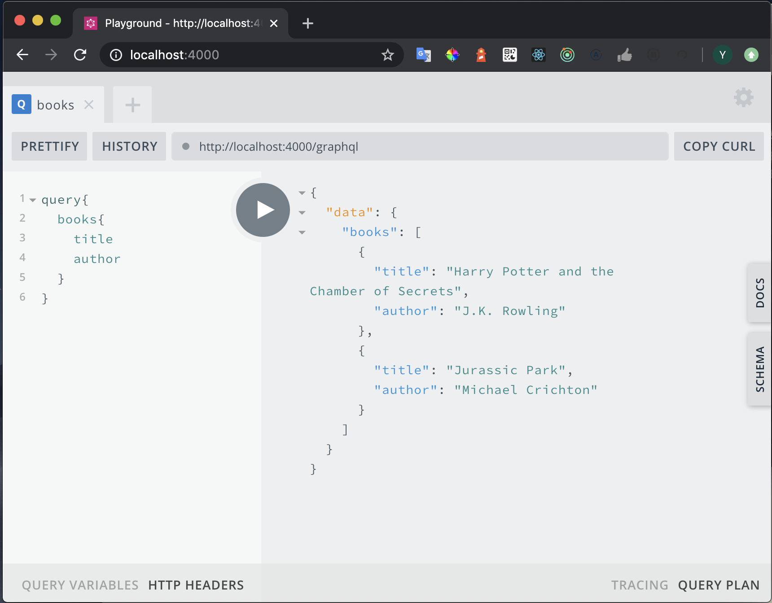
Task: Select the books query tab
Action: pyautogui.click(x=53, y=105)
